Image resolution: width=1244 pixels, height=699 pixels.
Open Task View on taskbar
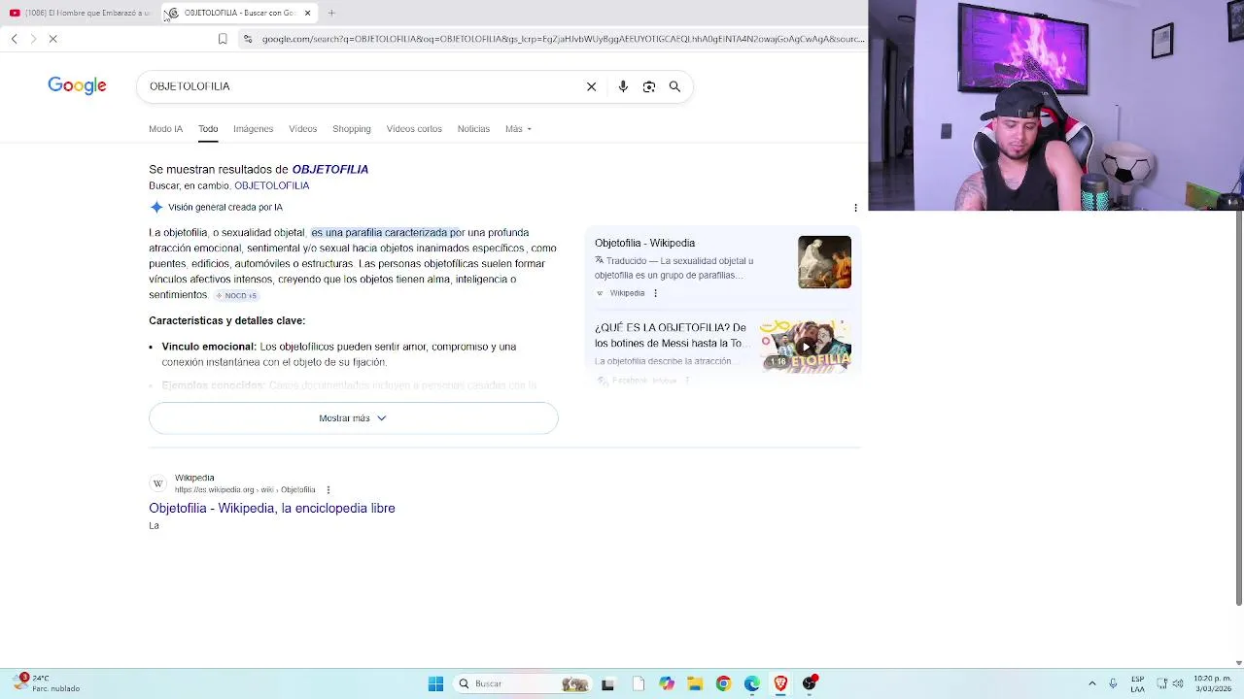pyautogui.click(x=607, y=683)
